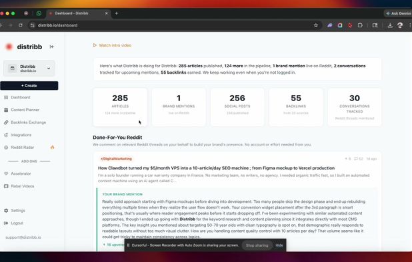Click the r/DigitalMarketing tag
This screenshot has height=262, width=412.
[116, 159]
